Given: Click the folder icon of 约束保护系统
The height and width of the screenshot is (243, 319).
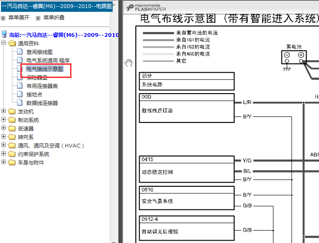Looking at the screenshot, I should click(x=12, y=154).
